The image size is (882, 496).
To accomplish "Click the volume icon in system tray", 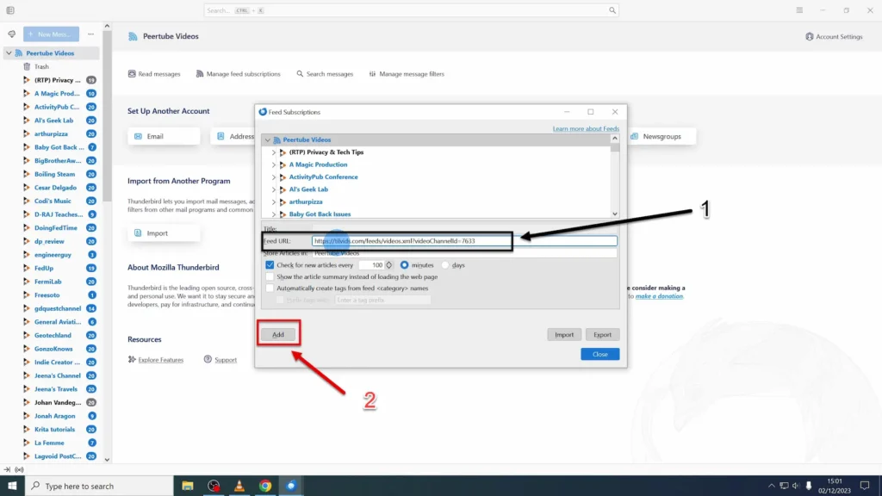I will click(x=796, y=486).
